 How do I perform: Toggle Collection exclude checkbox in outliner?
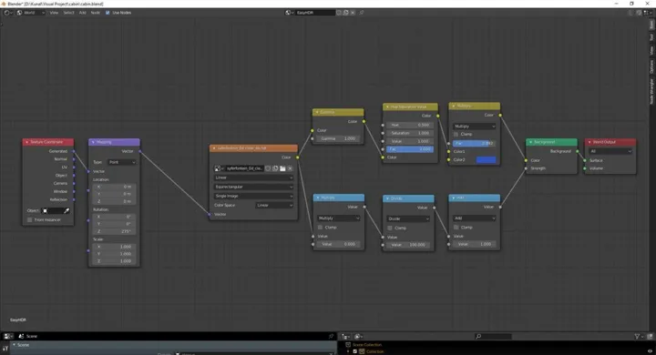(355, 351)
